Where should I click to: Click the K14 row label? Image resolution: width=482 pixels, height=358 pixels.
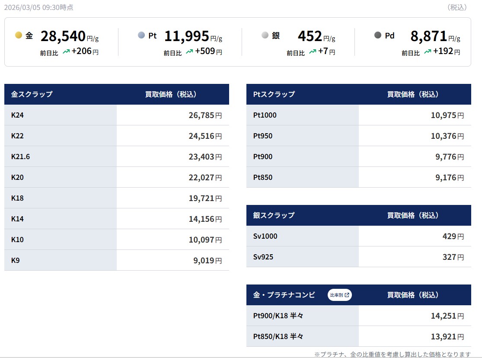[18, 219]
